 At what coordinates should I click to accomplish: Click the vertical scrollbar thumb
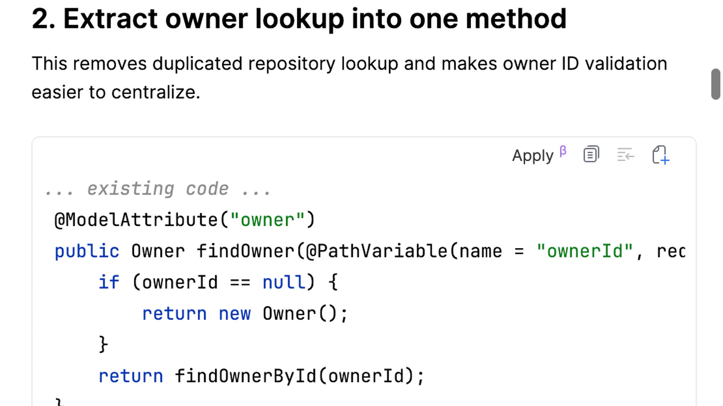715,84
